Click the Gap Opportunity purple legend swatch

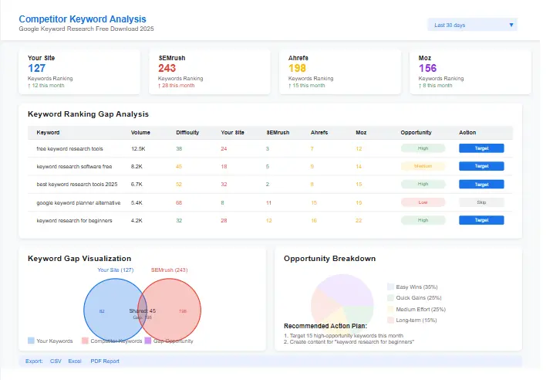point(147,341)
